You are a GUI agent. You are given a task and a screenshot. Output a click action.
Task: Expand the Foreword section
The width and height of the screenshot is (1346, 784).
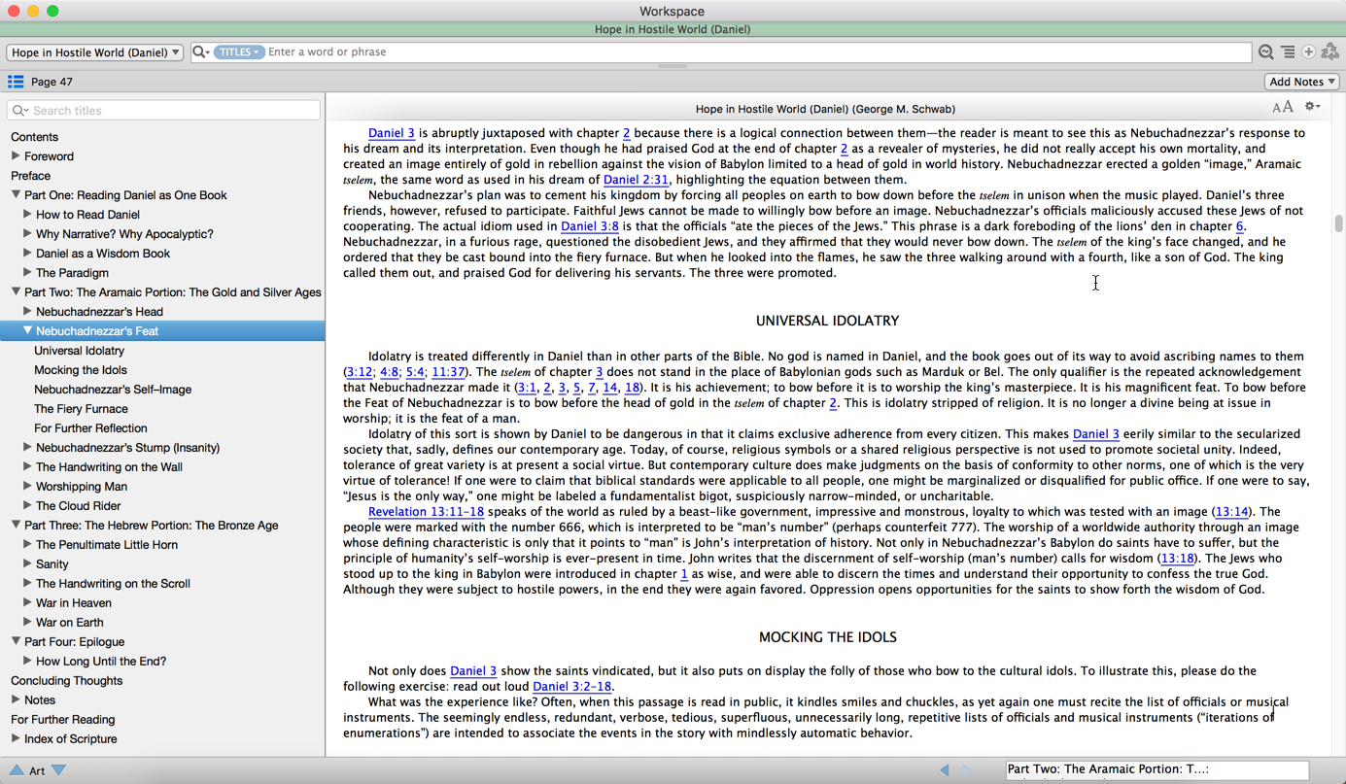(16, 156)
